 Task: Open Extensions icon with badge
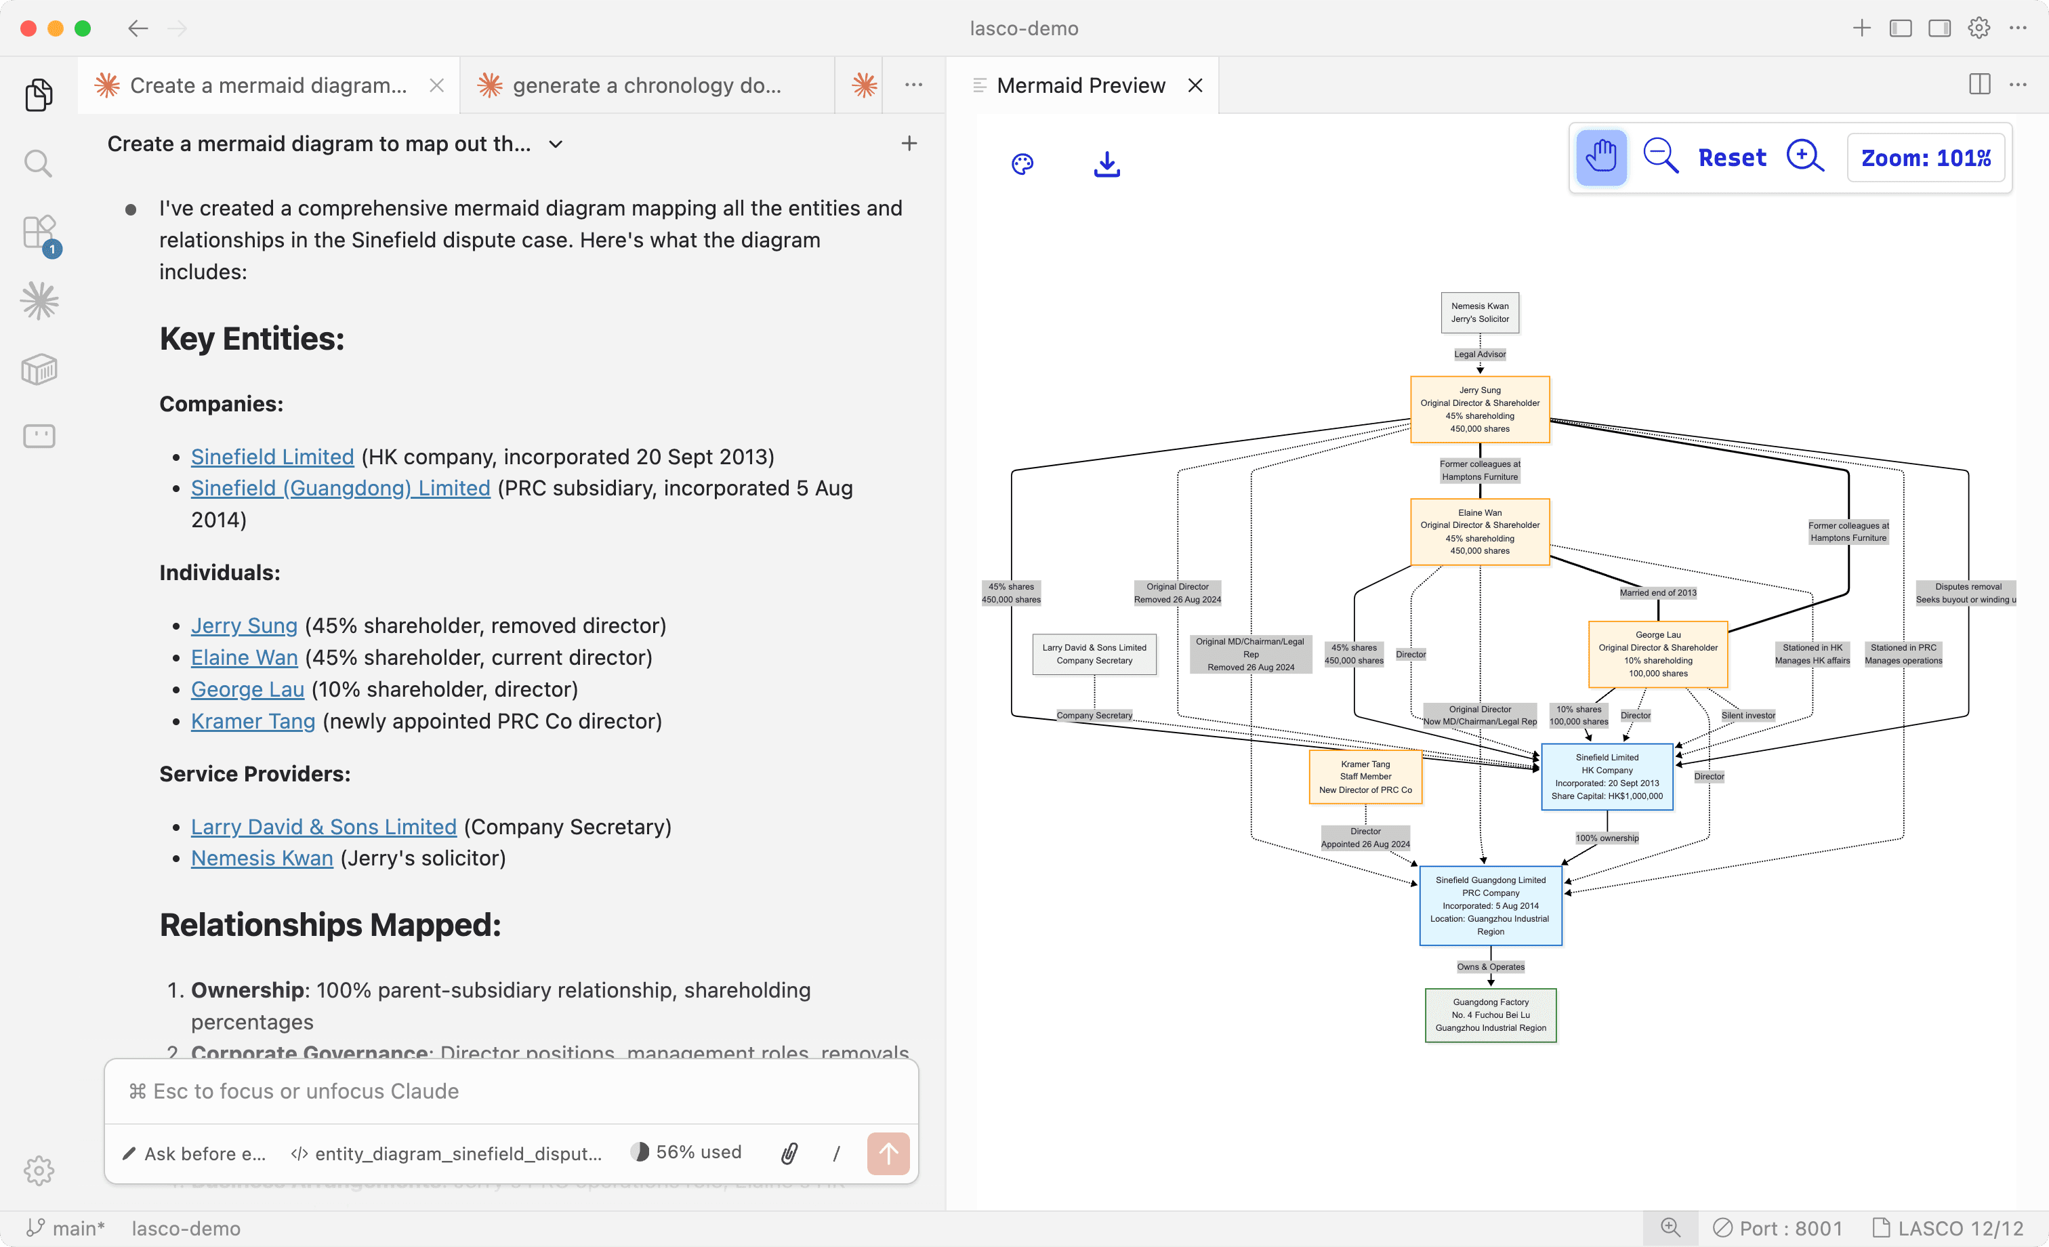coord(38,233)
